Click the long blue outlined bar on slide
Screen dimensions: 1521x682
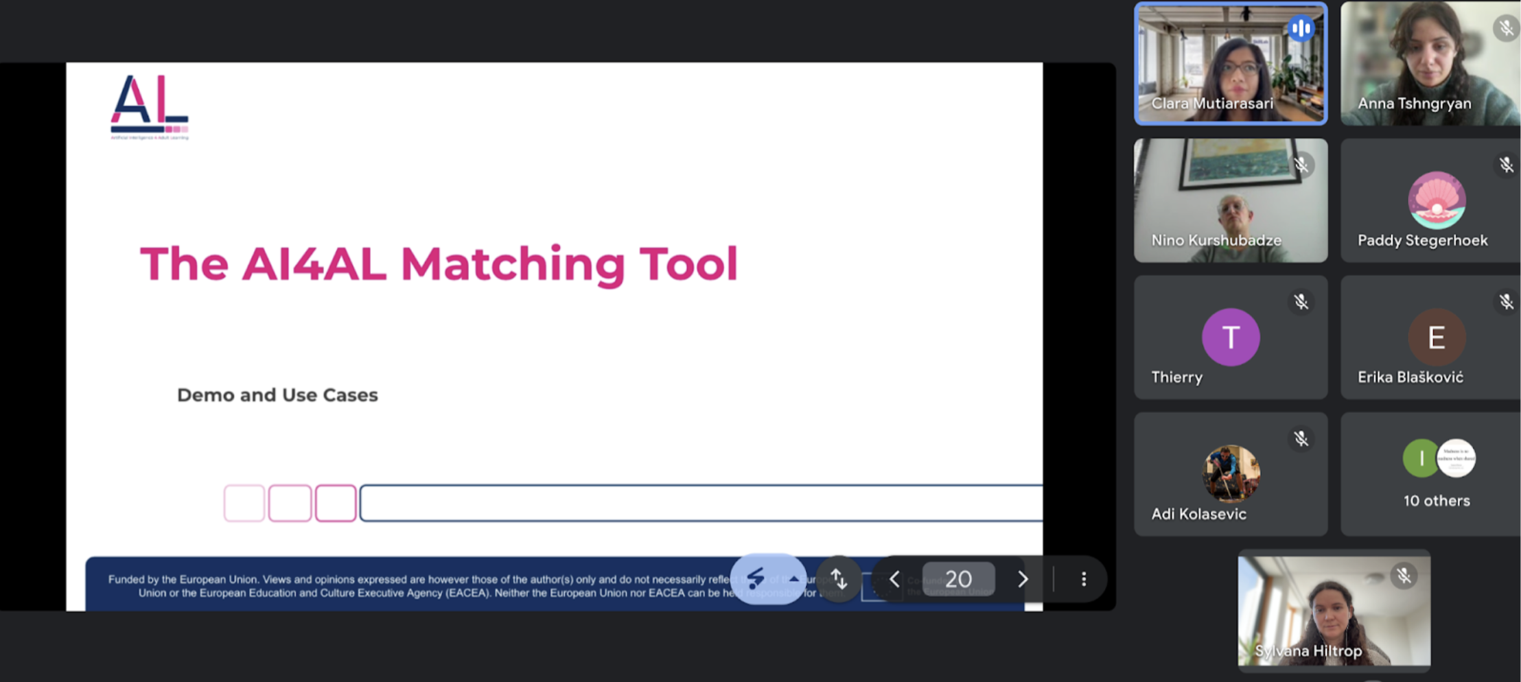click(x=701, y=503)
